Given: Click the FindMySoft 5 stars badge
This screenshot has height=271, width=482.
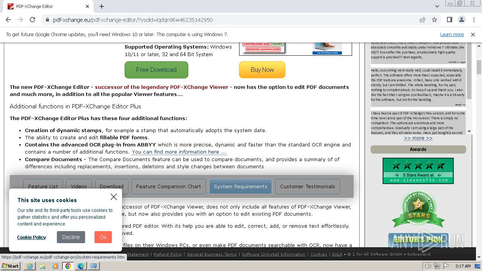Looking at the screenshot, I should tap(418, 209).
